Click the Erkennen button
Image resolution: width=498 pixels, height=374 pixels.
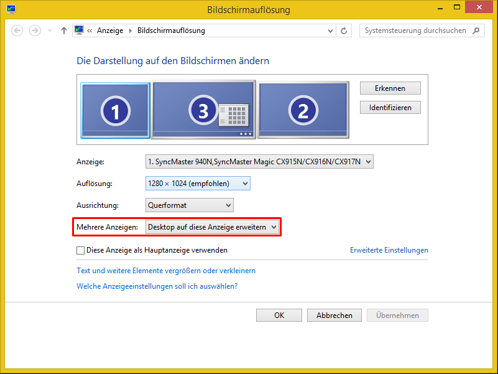click(390, 88)
